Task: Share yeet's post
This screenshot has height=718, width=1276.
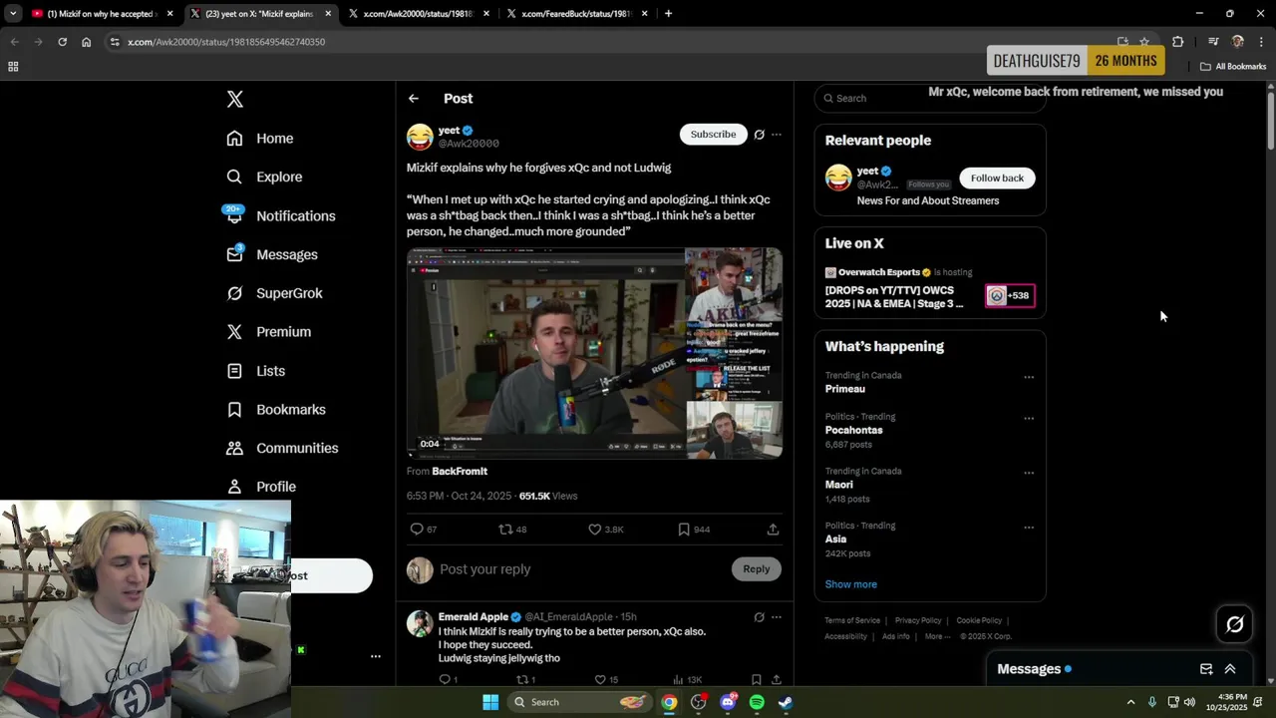Action: coord(773,530)
